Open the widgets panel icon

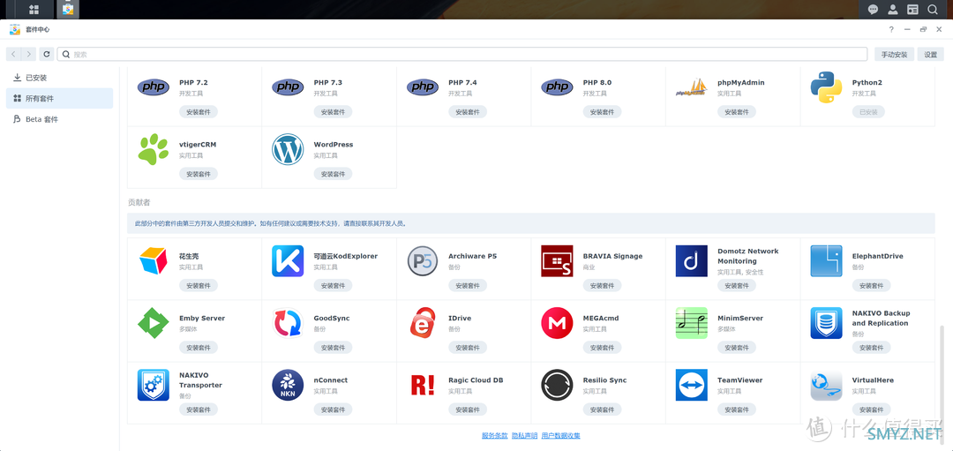tap(912, 9)
